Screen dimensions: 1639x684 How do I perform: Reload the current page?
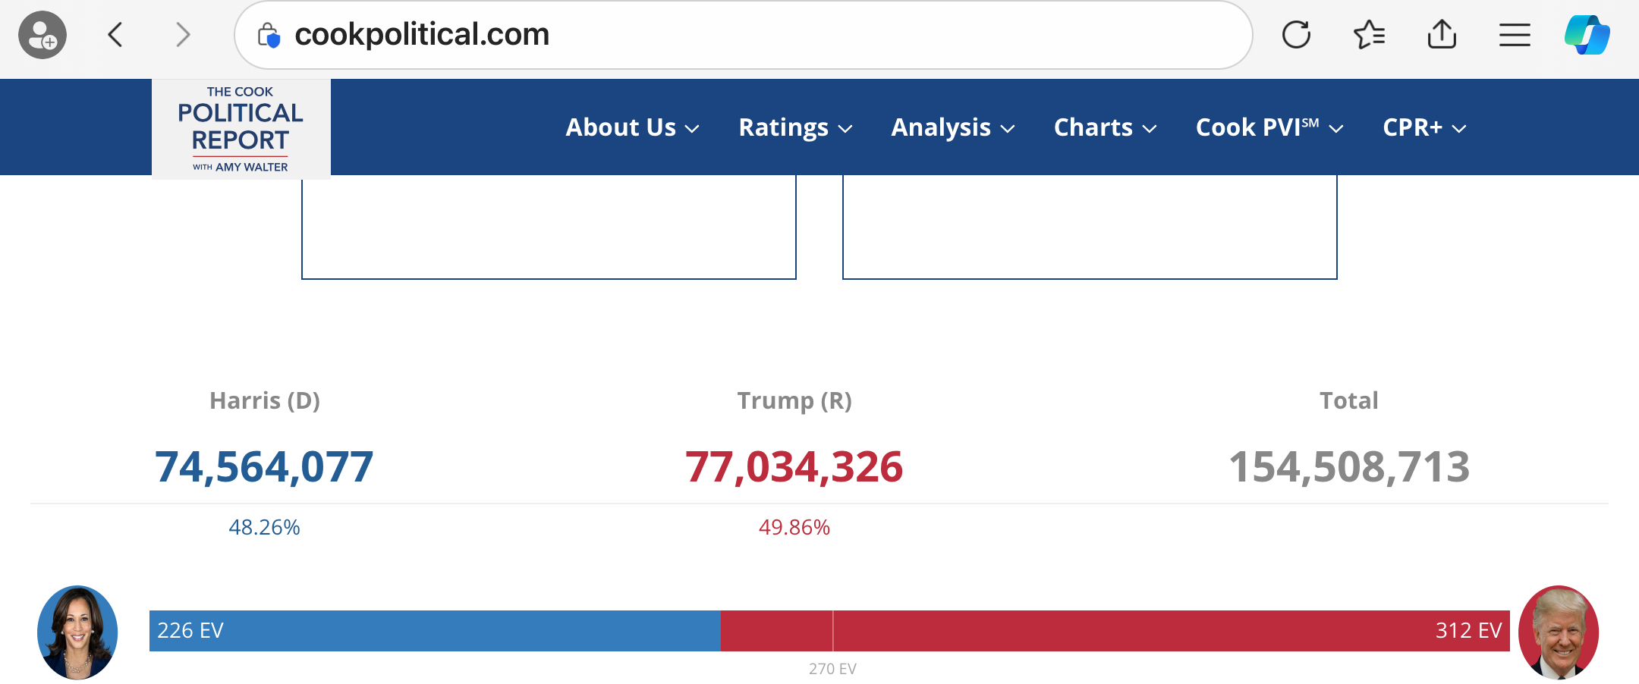coord(1296,35)
